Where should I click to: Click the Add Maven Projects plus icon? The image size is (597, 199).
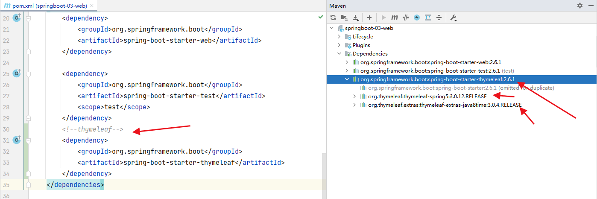point(369,18)
